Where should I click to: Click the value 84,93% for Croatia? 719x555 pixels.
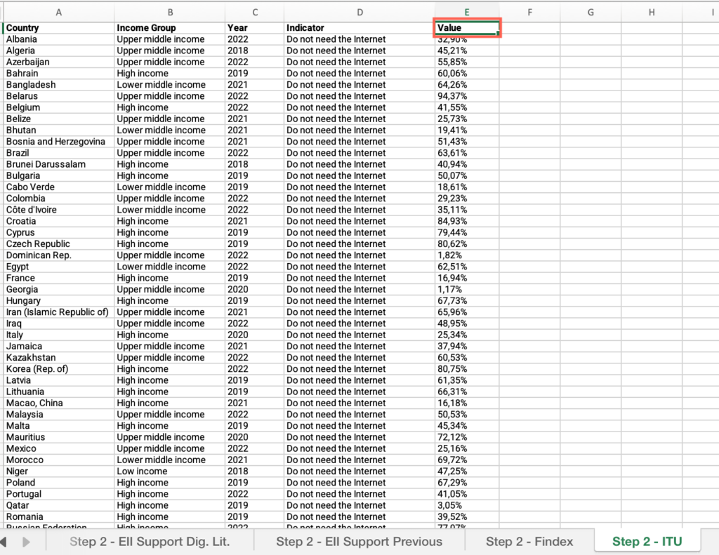pyautogui.click(x=467, y=221)
